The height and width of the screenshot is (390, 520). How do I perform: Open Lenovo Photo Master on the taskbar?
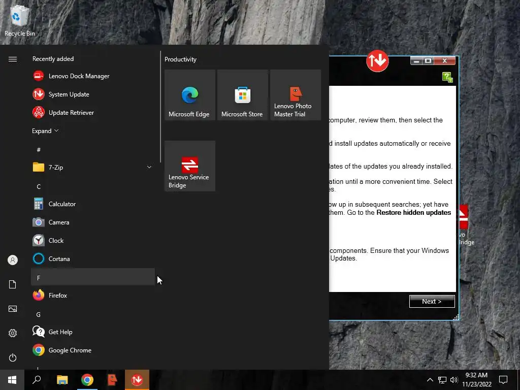pyautogui.click(x=112, y=380)
